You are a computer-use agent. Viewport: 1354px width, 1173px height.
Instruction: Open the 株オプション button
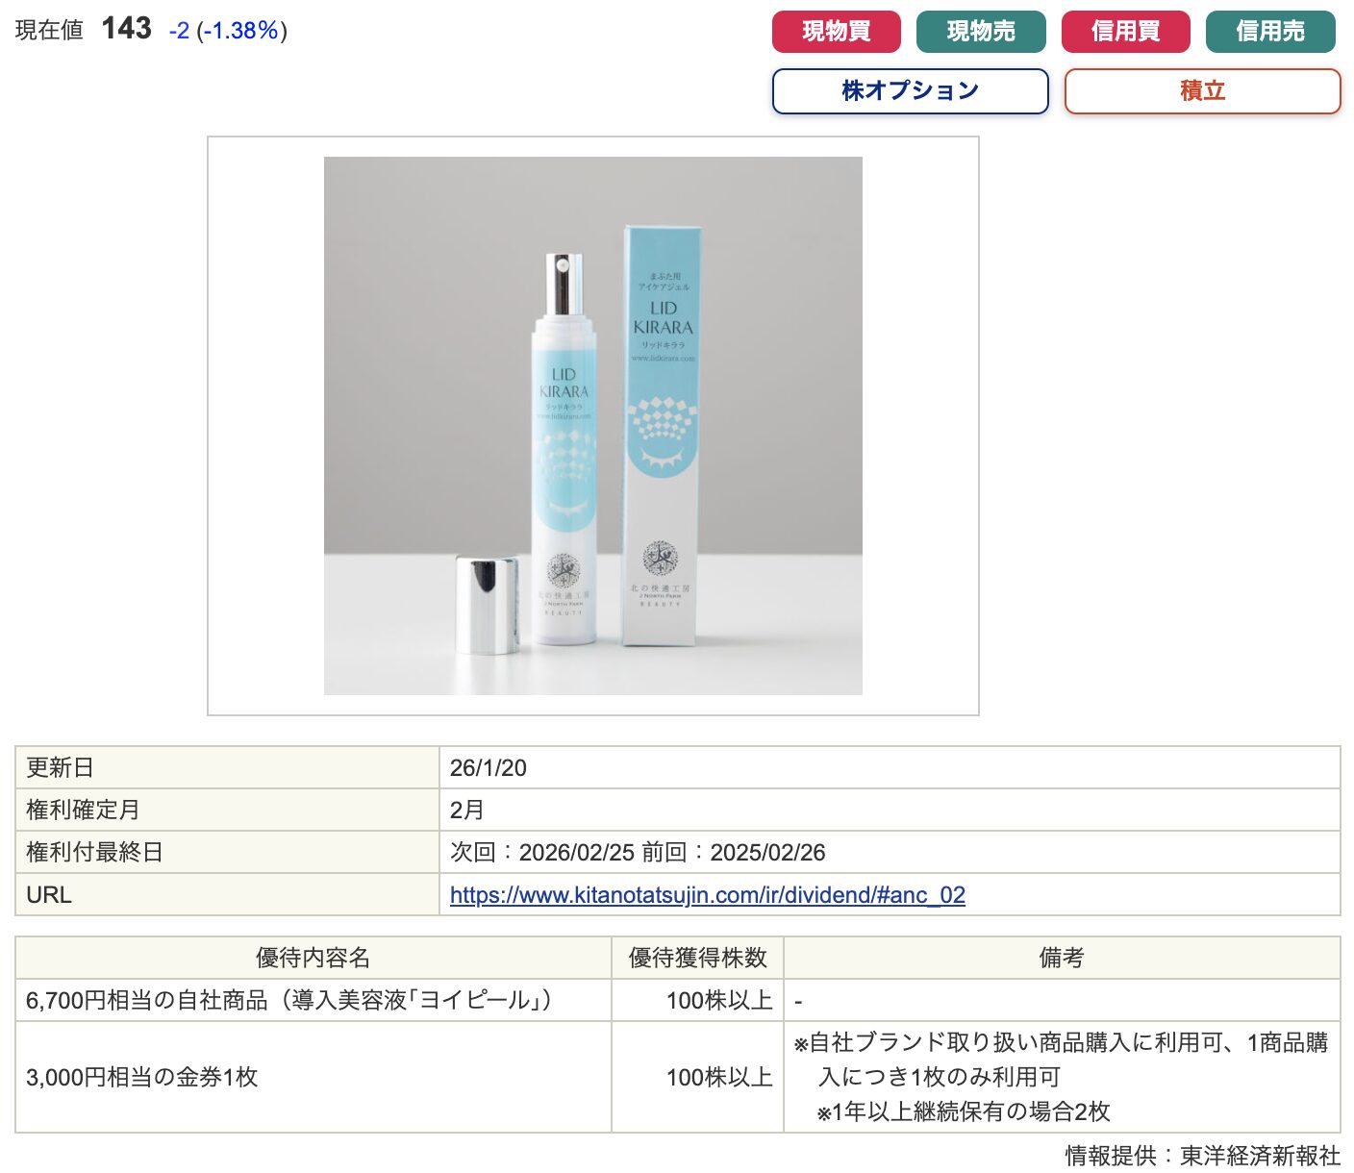pos(910,91)
